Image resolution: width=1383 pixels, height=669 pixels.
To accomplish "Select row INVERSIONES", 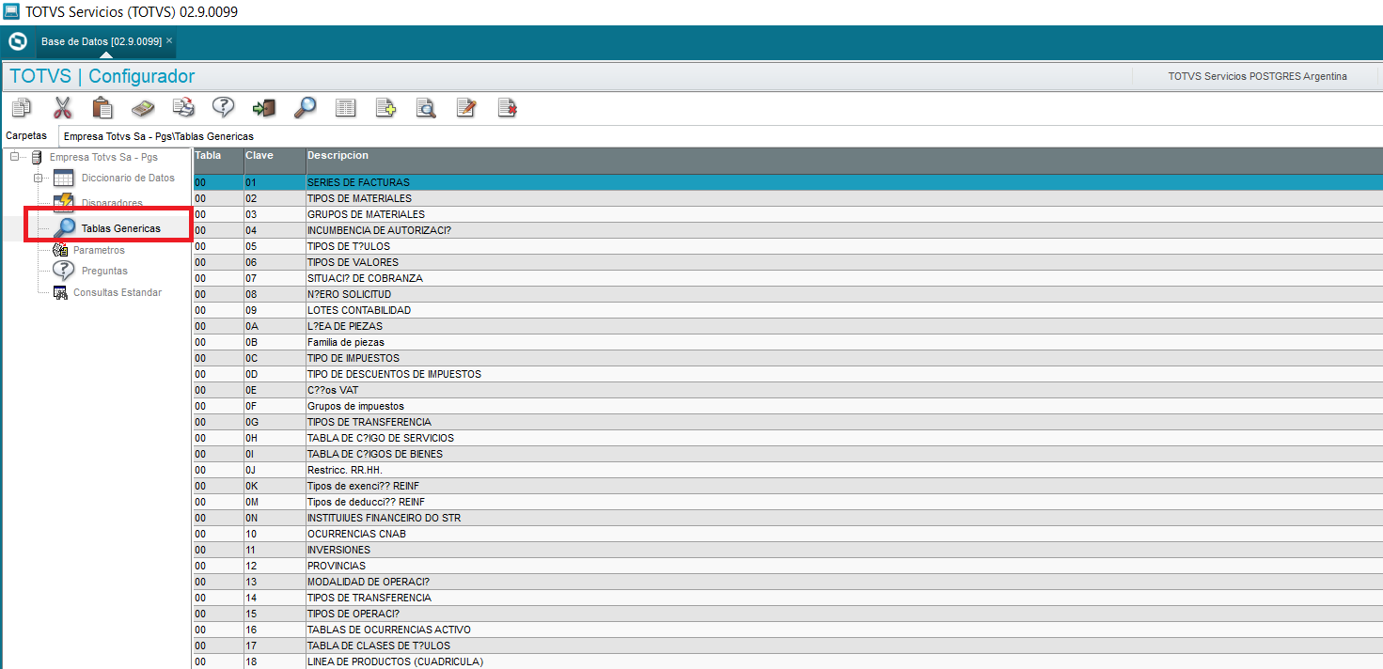I will pos(788,550).
